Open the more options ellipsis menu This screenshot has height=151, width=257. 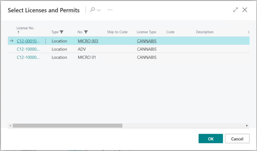click(x=110, y=10)
